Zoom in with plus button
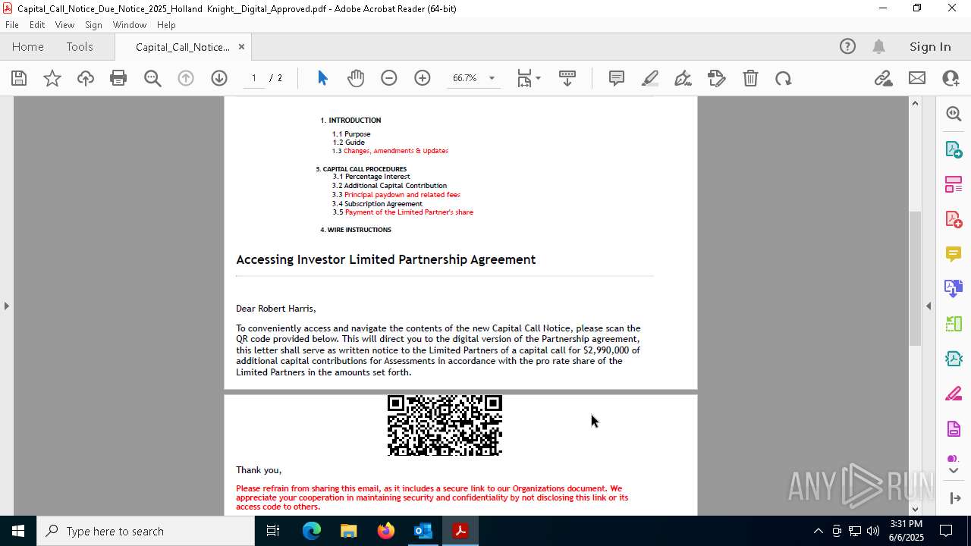The width and height of the screenshot is (971, 546). click(x=423, y=78)
